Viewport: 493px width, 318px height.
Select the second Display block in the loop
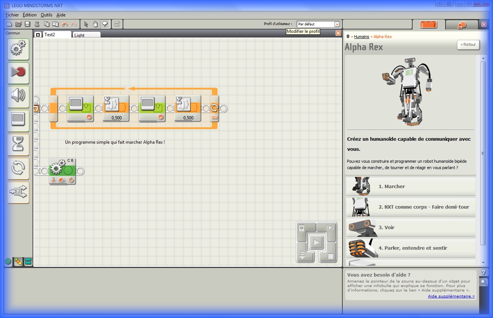pyautogui.click(x=152, y=108)
